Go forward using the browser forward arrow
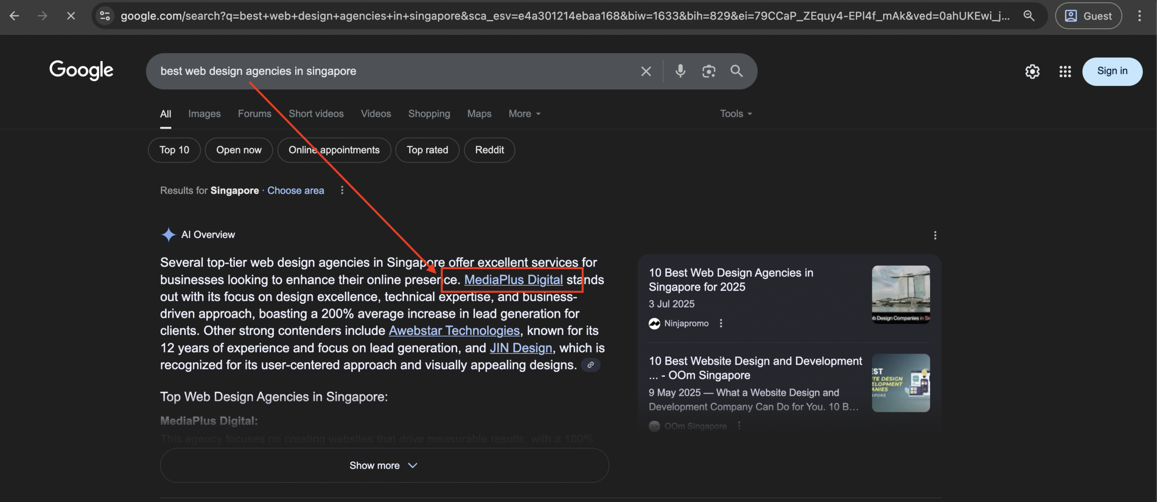Screen dimensions: 1157x502 (x=42, y=16)
